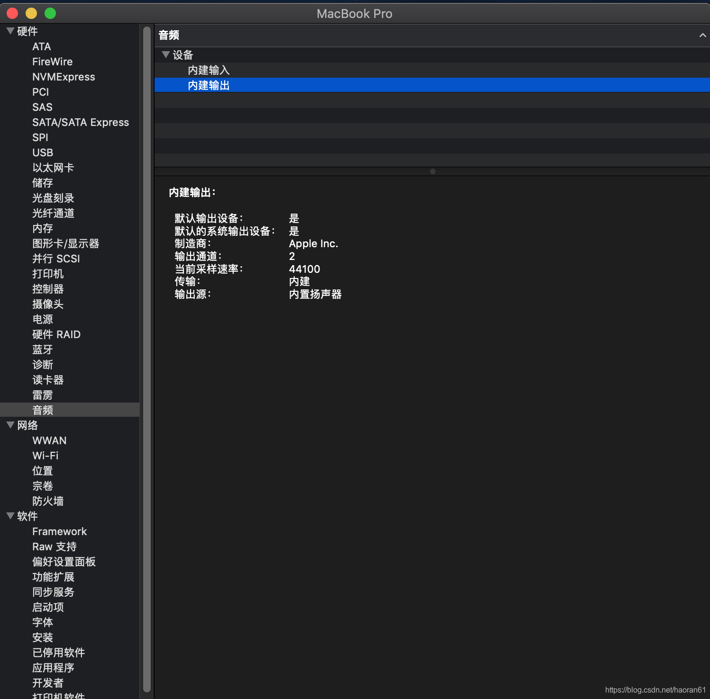Select 打印机 in hardware list
Image resolution: width=710 pixels, height=699 pixels.
(48, 274)
